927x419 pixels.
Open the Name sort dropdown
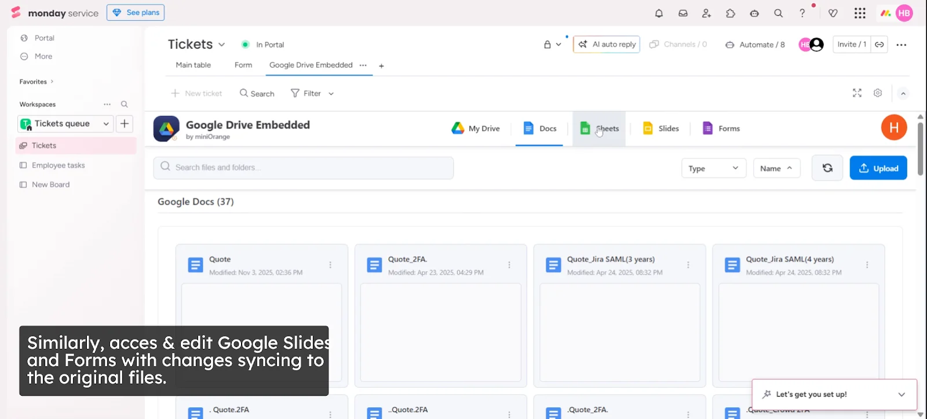point(776,168)
